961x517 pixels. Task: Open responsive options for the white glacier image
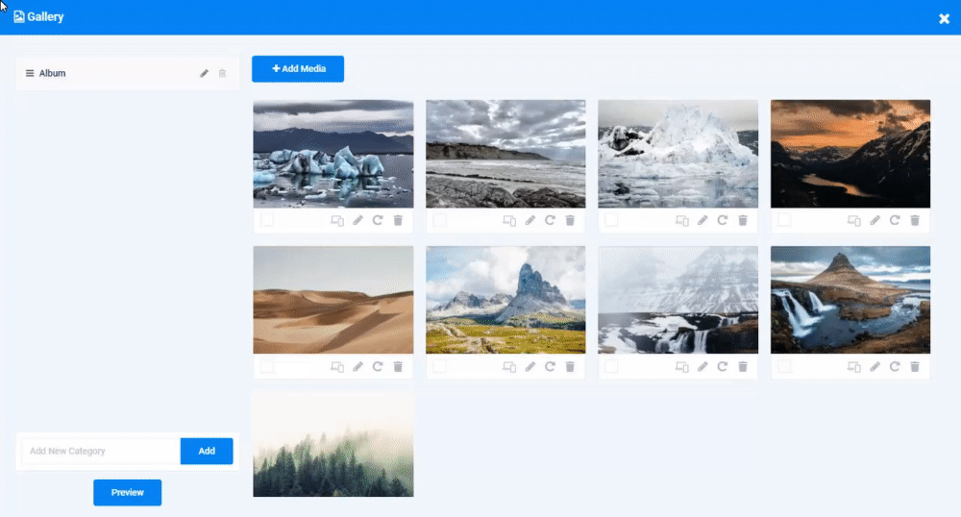coord(682,220)
